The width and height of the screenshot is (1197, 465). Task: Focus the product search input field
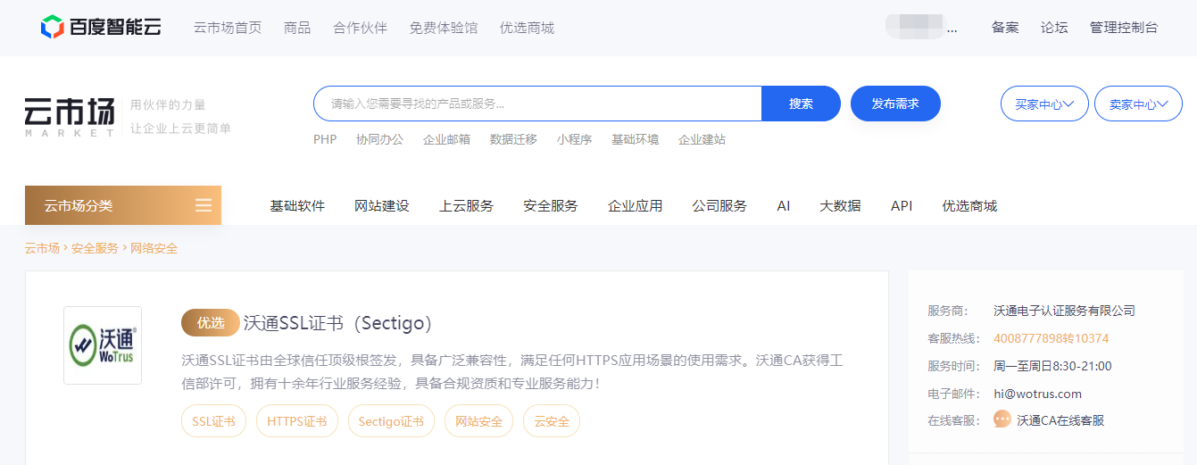click(x=536, y=104)
